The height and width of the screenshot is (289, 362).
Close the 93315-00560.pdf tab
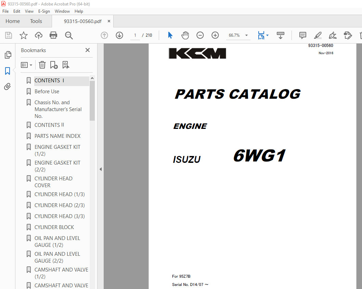109,21
